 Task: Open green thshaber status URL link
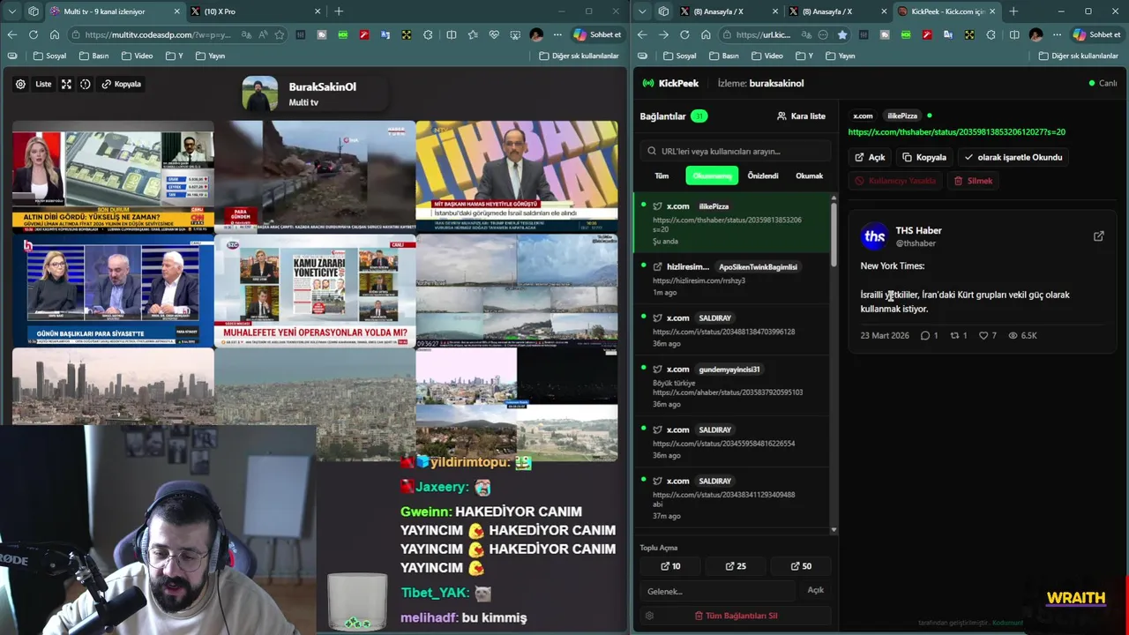coord(956,132)
